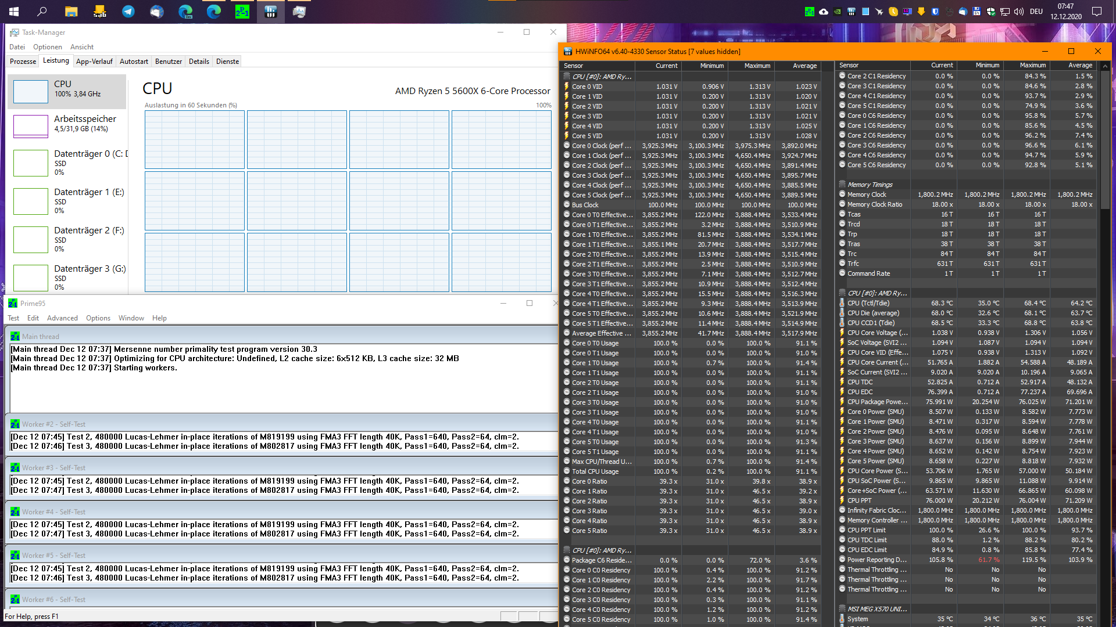The height and width of the screenshot is (627, 1116).
Task: Click the Prime95 taskbar icon
Action: [x=242, y=11]
